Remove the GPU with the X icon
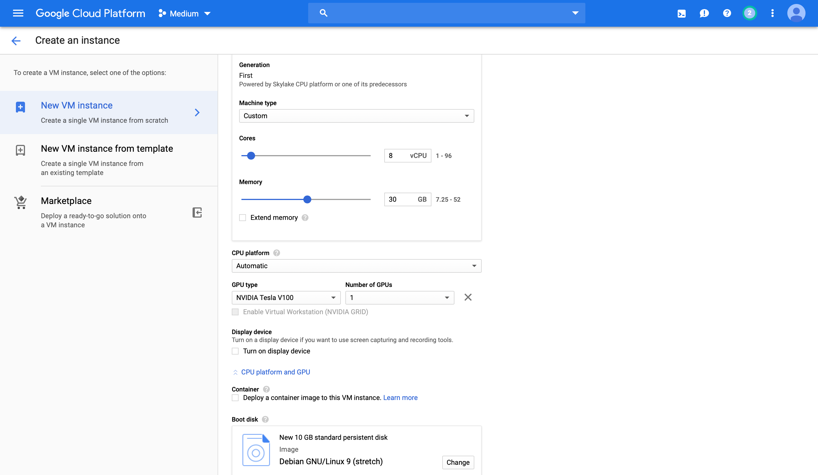818x475 pixels. (468, 297)
